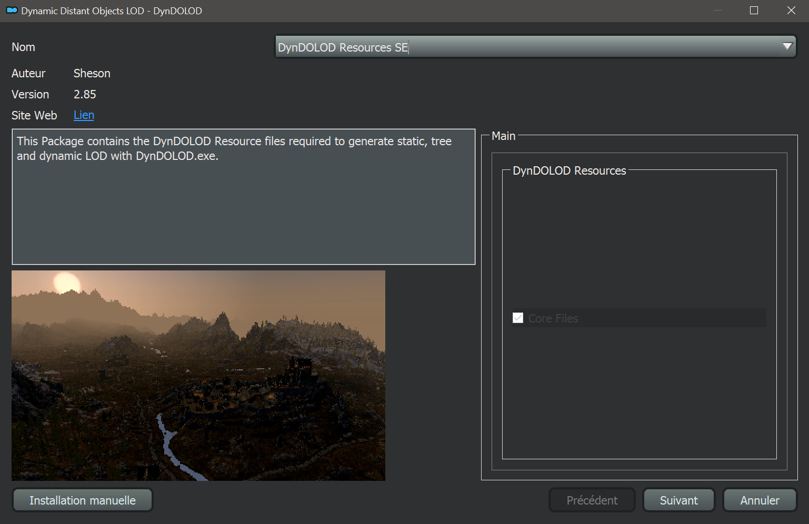Click the DynDOLOD Resources group title
Viewport: 809px width, 524px height.
point(570,171)
